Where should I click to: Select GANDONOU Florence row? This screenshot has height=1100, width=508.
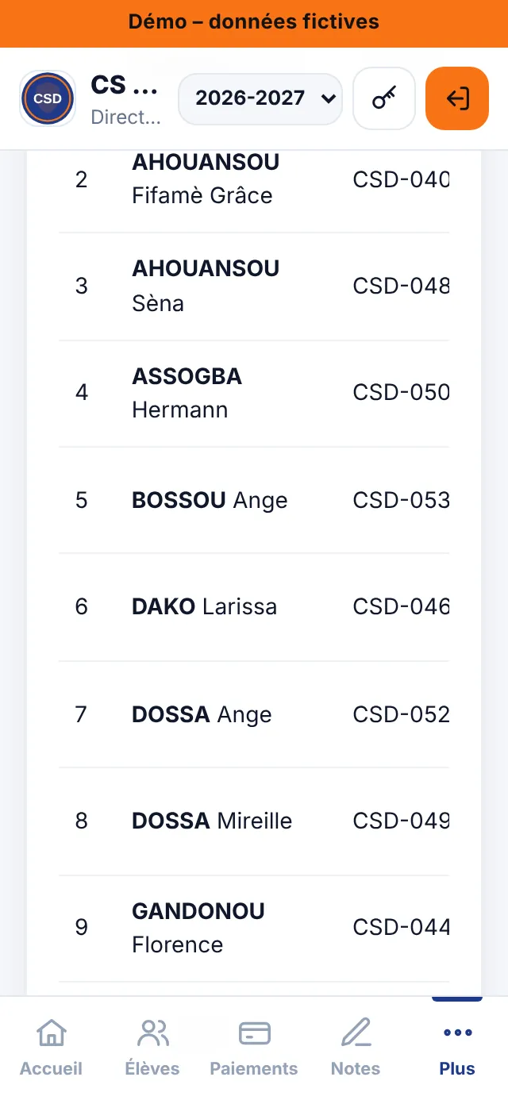point(254,929)
